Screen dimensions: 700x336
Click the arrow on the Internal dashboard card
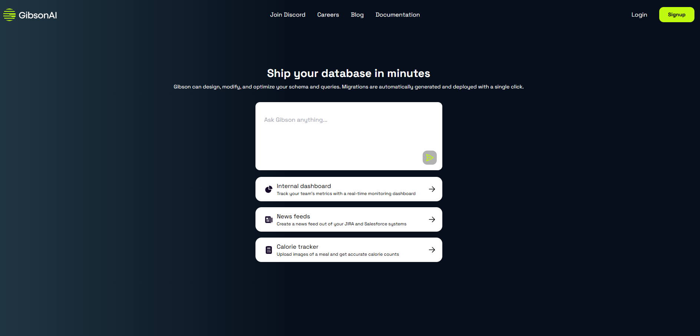point(432,189)
